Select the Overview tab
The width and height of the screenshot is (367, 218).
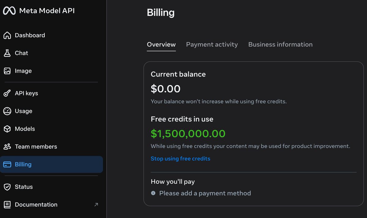[161, 45]
